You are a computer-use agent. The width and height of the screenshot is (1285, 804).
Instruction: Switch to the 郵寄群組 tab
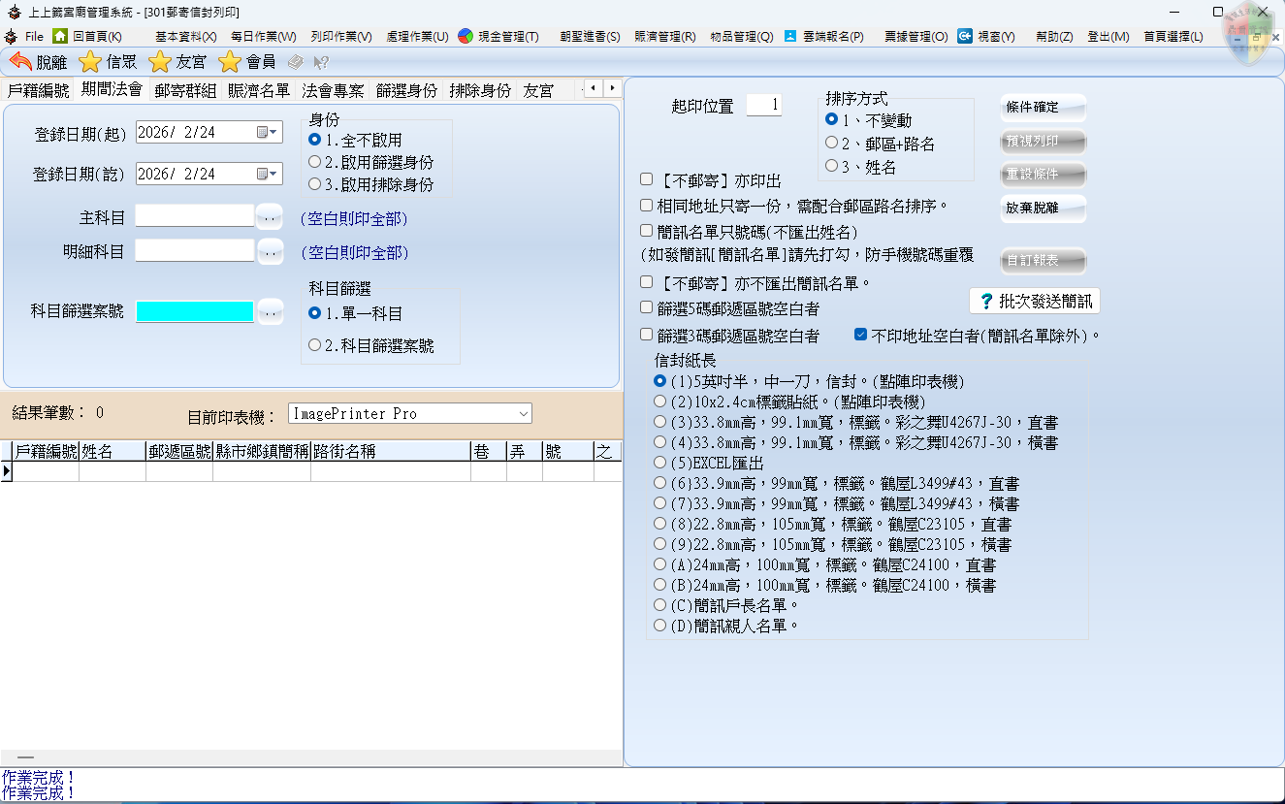click(185, 90)
